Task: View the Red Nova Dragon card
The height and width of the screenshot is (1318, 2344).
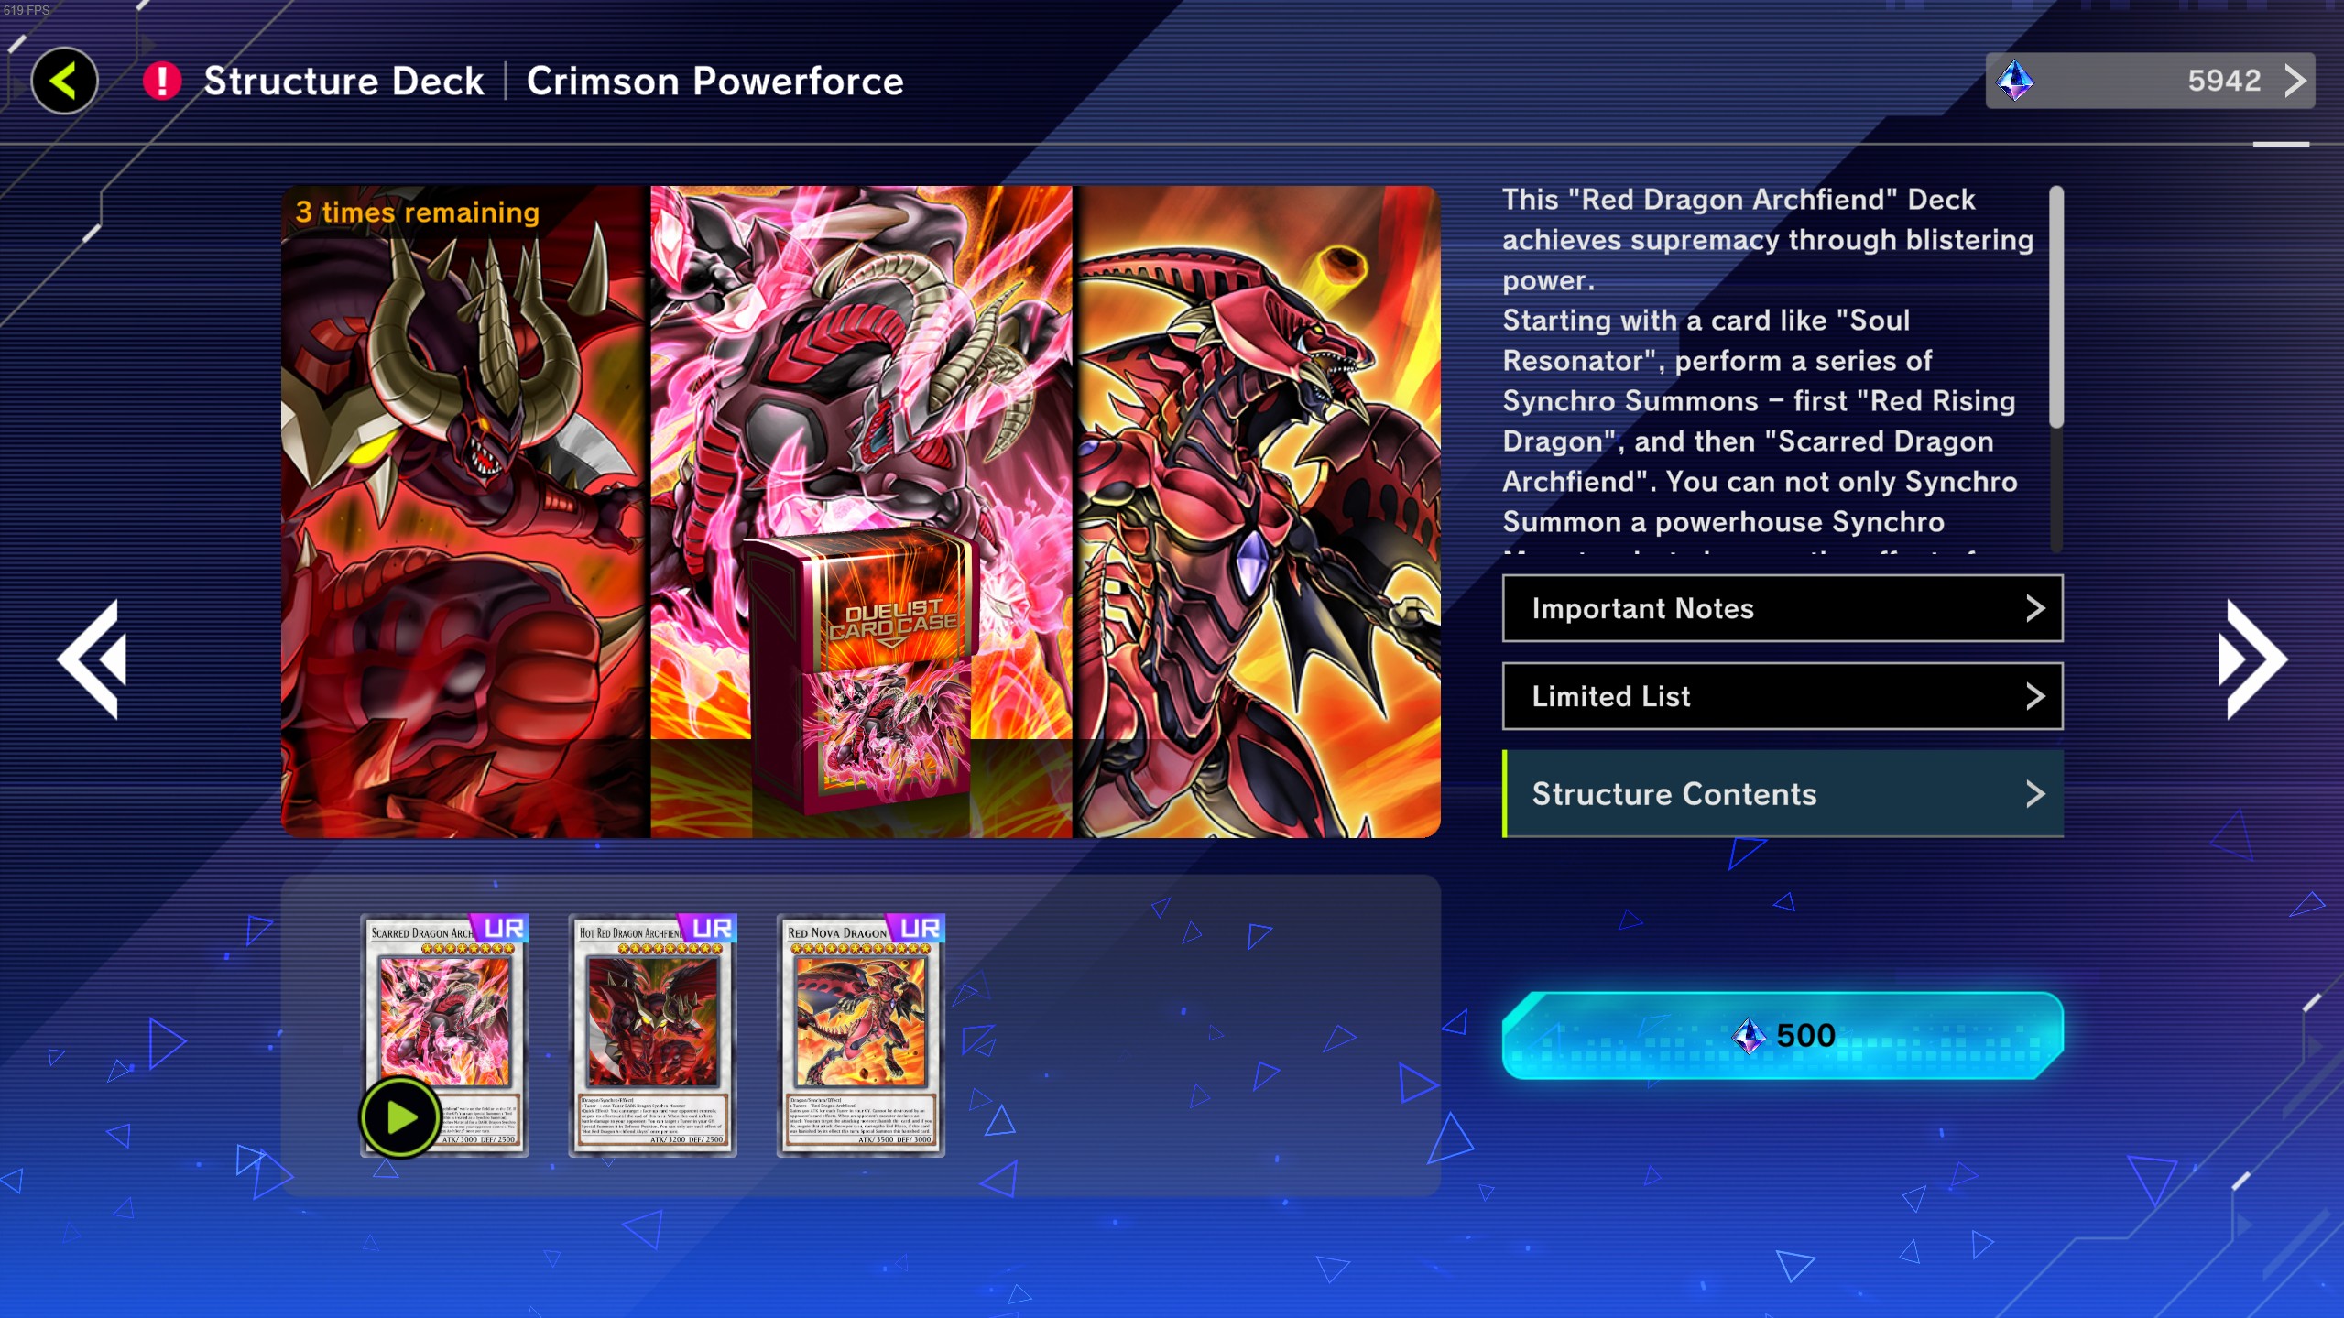Action: 861,1035
